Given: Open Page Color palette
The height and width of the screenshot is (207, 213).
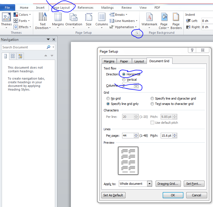Looking at the screenshot, I should click(164, 21).
